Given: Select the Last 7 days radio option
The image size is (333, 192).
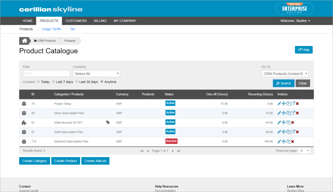Looking at the screenshot, I should [x=53, y=82].
